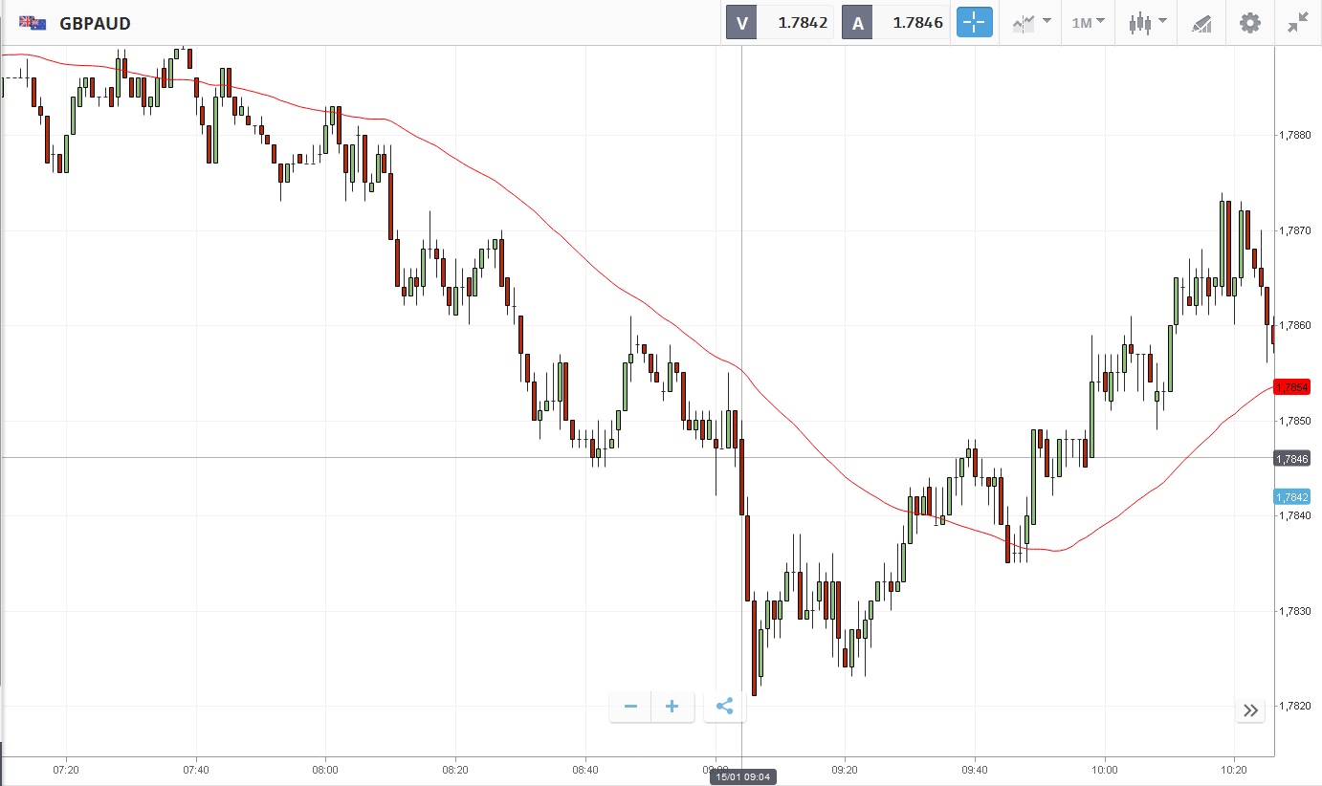This screenshot has width=1322, height=786.
Task: Zoom out the chart with minus button
Action: (x=630, y=707)
